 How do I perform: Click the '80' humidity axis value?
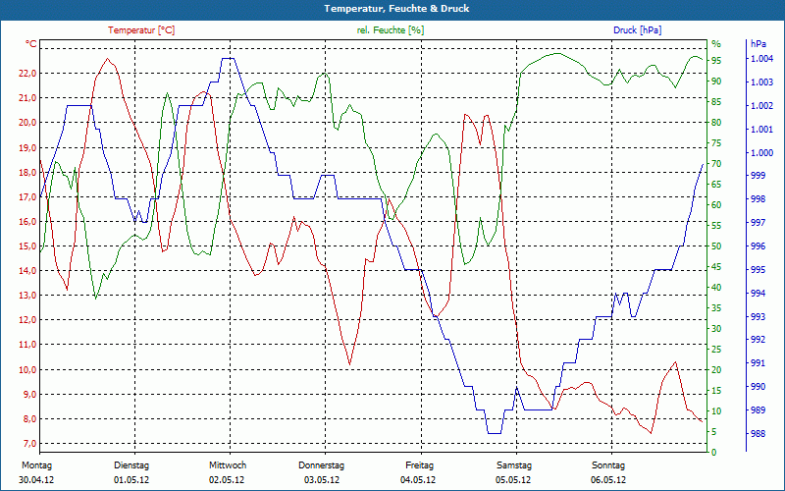[x=716, y=122]
